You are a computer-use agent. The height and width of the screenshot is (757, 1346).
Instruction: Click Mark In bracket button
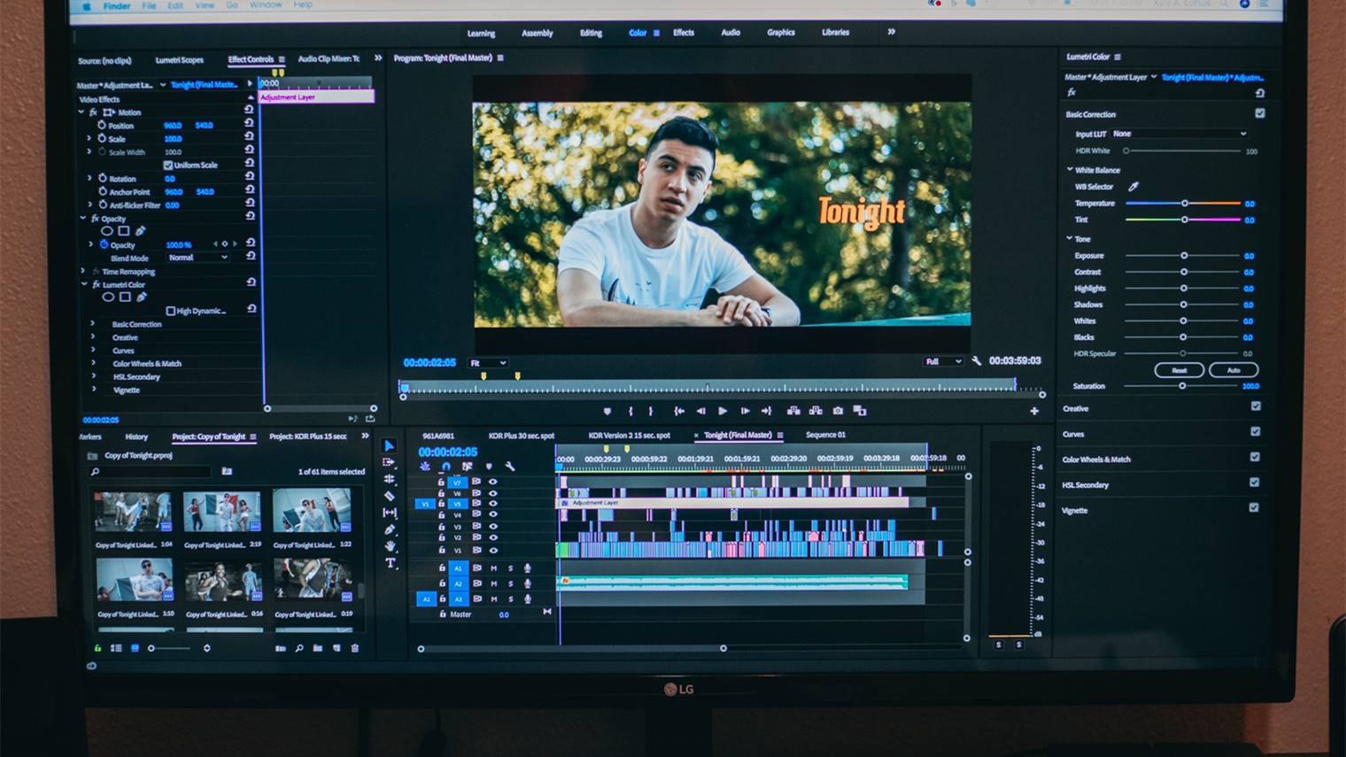[630, 411]
